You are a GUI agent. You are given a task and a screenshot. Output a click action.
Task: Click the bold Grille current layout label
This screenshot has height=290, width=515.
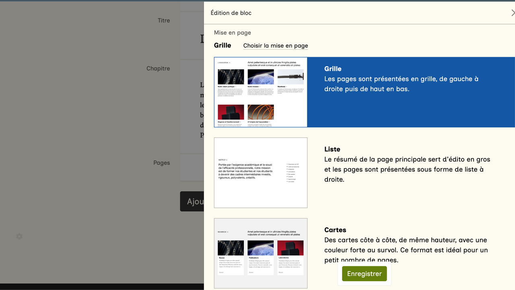point(222,45)
